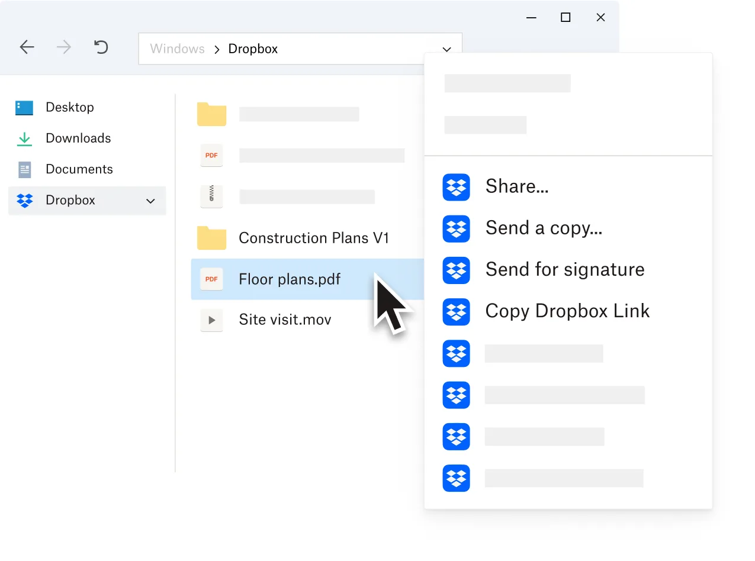
Task: Click the Dropbox breadcrumb in address bar
Action: click(x=253, y=49)
